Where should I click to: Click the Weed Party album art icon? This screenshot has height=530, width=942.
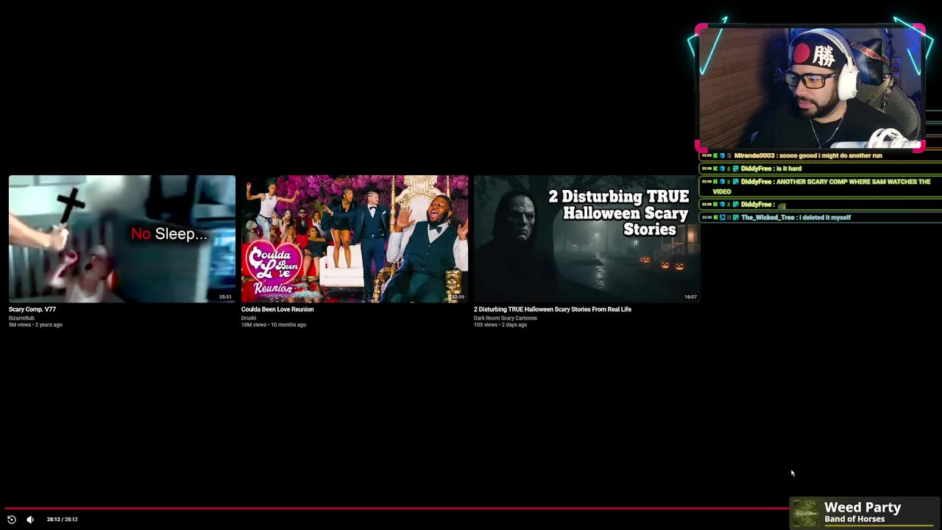click(805, 512)
